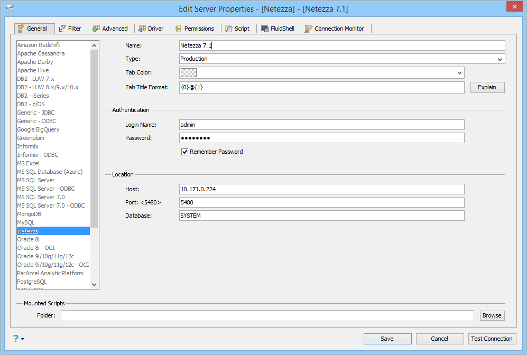Click the Explain button
Image resolution: width=527 pixels, height=355 pixels.
coord(487,87)
